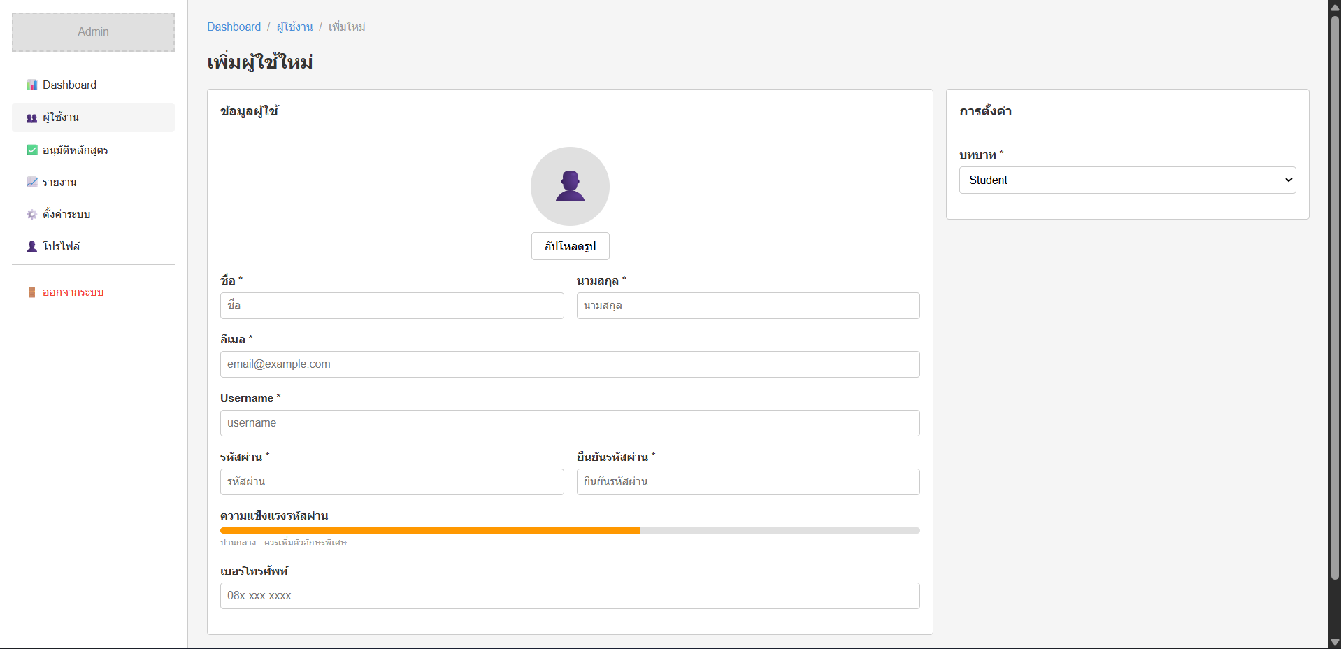Open the role dropdown showing Student
Image resolution: width=1341 pixels, height=649 pixels.
tap(1126, 180)
